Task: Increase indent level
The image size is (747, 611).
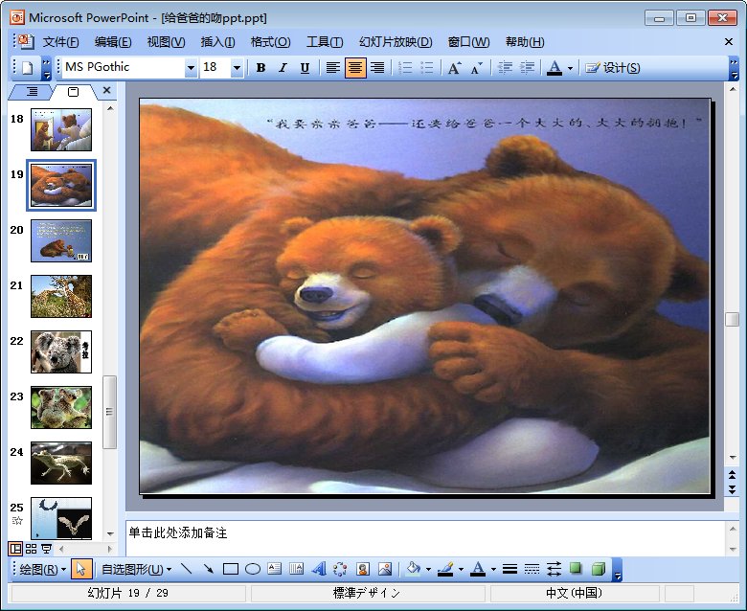Action: click(x=527, y=68)
